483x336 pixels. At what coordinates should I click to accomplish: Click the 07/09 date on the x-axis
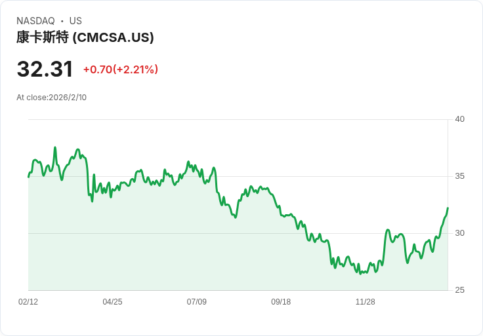pyautogui.click(x=196, y=302)
